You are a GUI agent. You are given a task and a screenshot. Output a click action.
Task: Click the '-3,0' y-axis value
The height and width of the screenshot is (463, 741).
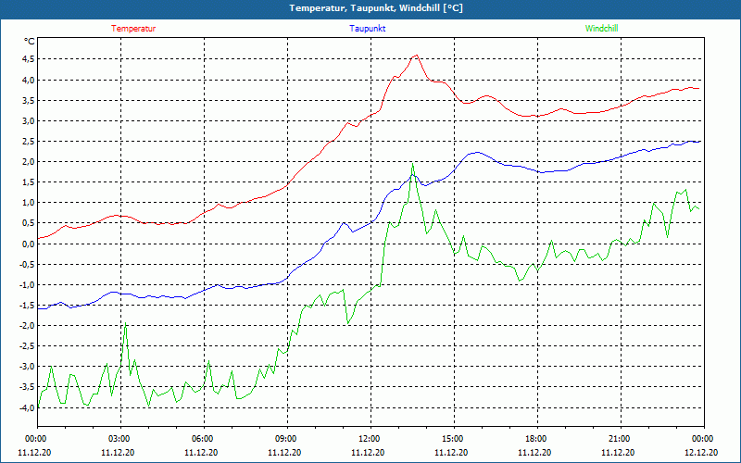[27, 367]
